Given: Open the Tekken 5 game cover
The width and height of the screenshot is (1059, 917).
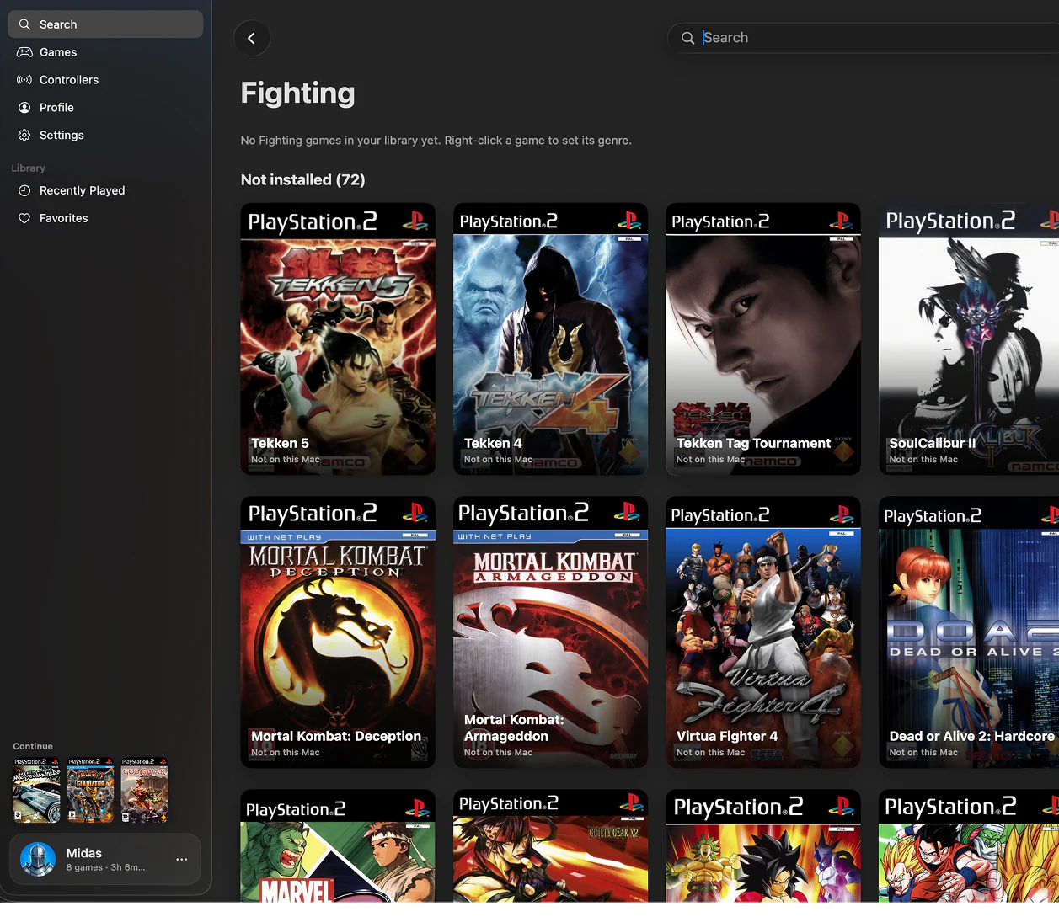Looking at the screenshot, I should [x=338, y=339].
